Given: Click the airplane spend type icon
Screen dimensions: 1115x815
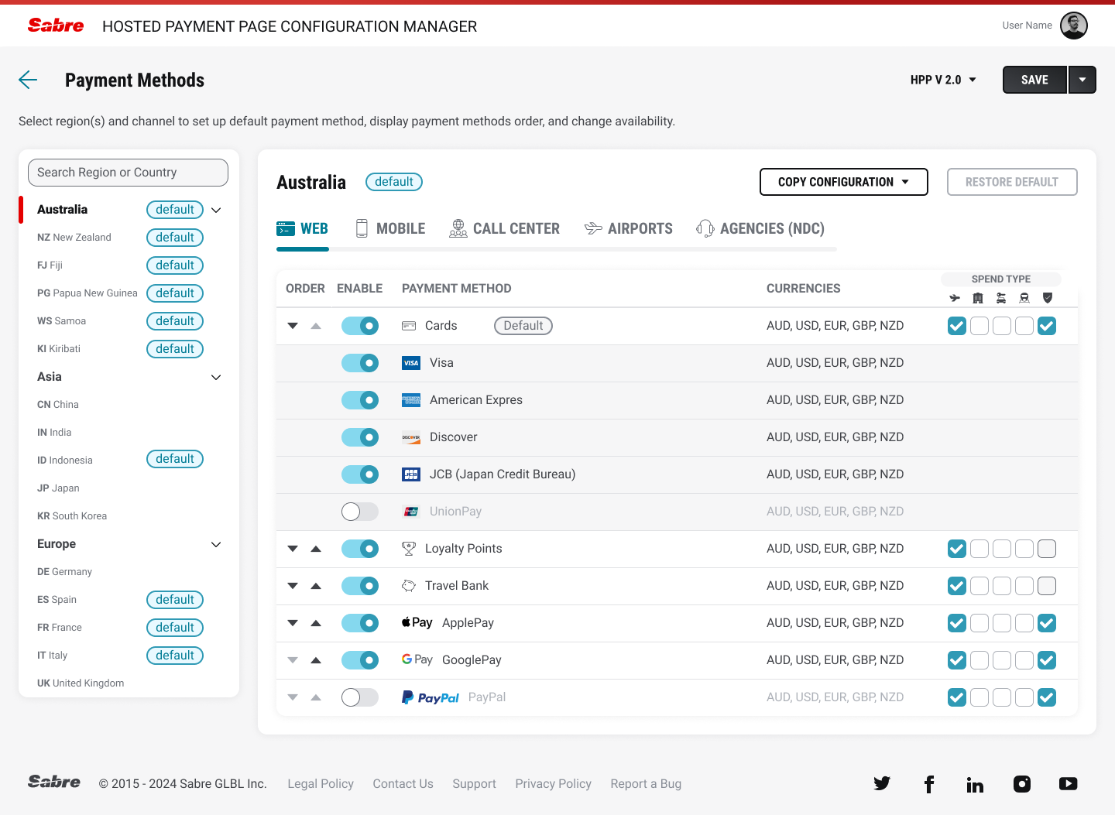Looking at the screenshot, I should tap(955, 298).
